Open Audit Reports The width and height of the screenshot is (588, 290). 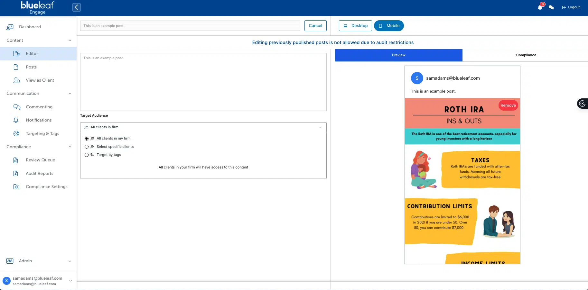(x=39, y=173)
